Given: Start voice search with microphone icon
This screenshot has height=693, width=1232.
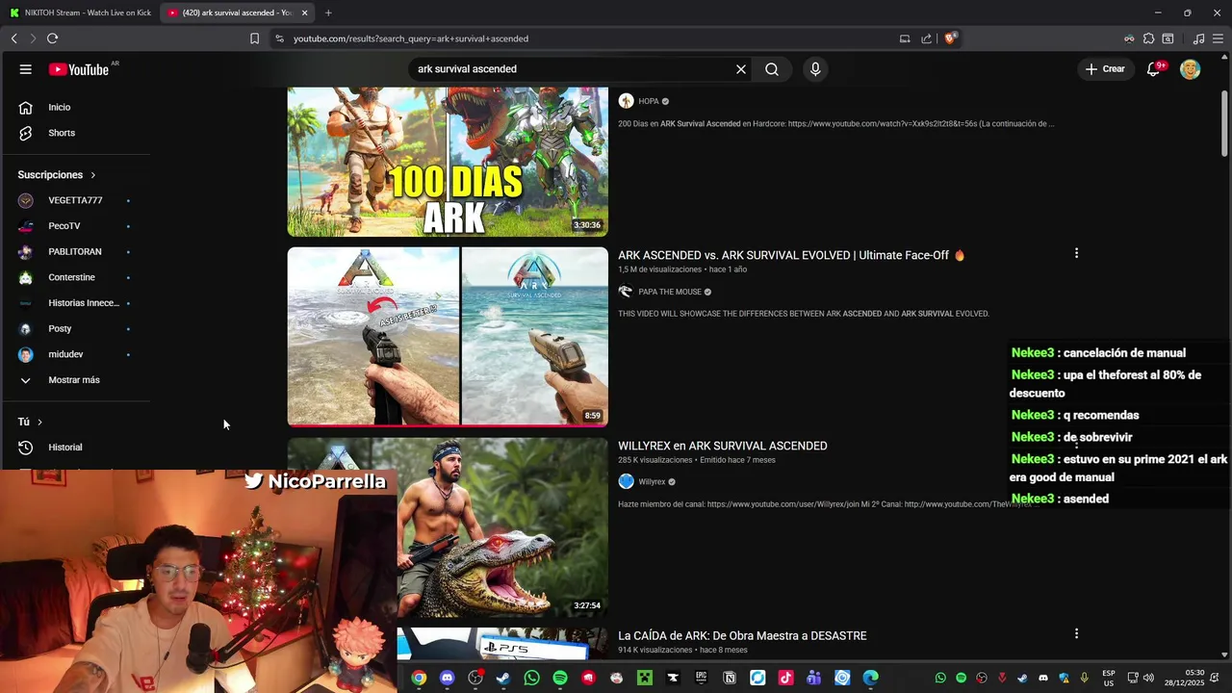Looking at the screenshot, I should 815,69.
